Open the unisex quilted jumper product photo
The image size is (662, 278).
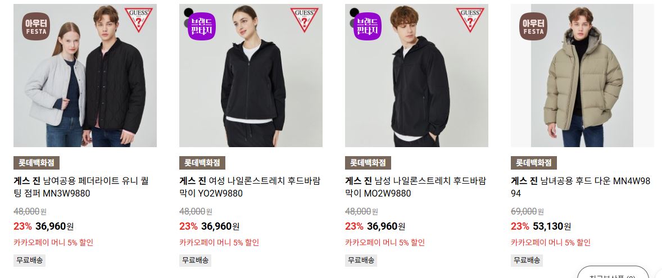coord(85,75)
